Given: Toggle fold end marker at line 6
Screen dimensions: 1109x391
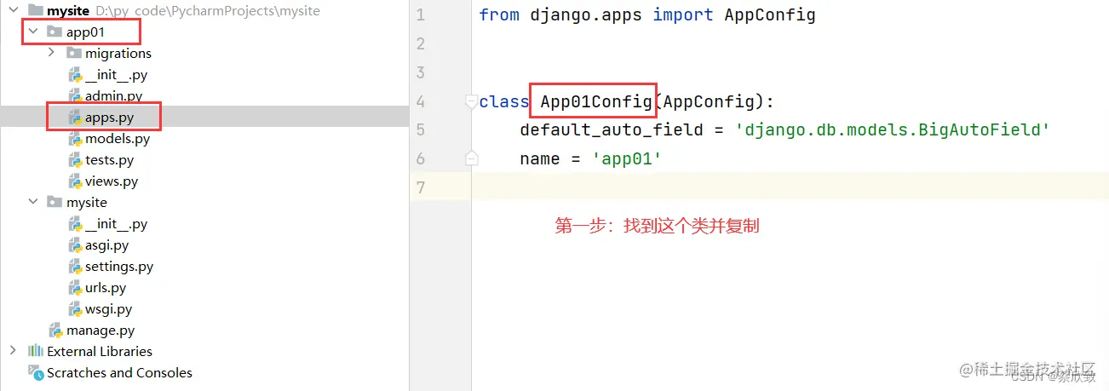Looking at the screenshot, I should (x=471, y=158).
